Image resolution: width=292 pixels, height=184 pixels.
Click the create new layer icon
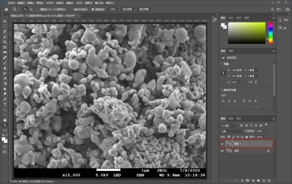pyautogui.click(x=264, y=180)
